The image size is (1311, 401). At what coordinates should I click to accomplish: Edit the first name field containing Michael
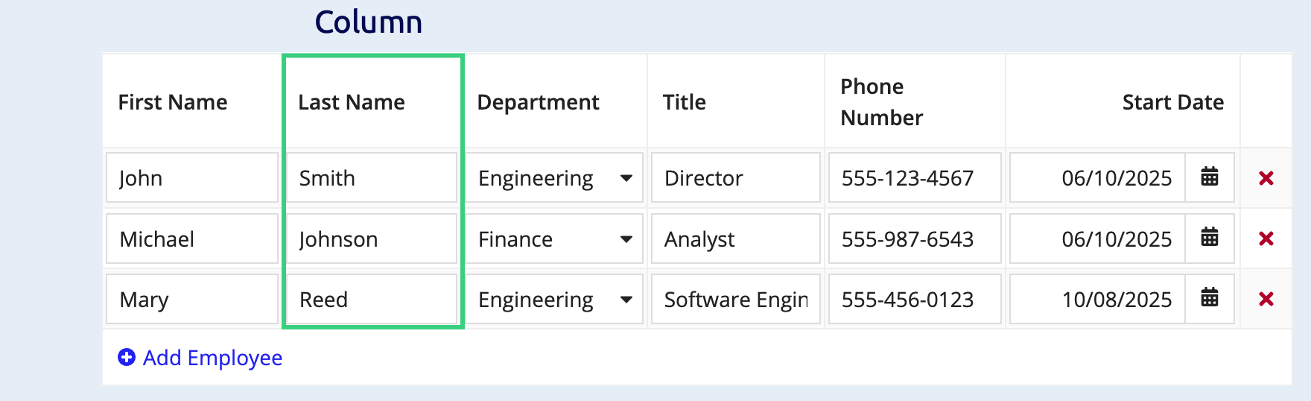click(192, 239)
